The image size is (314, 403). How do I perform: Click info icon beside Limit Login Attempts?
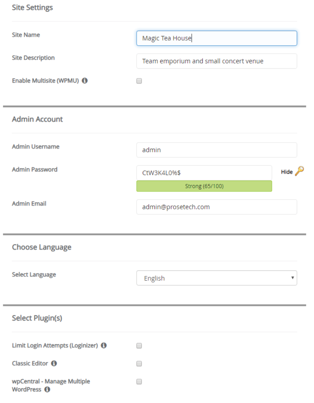(x=104, y=346)
